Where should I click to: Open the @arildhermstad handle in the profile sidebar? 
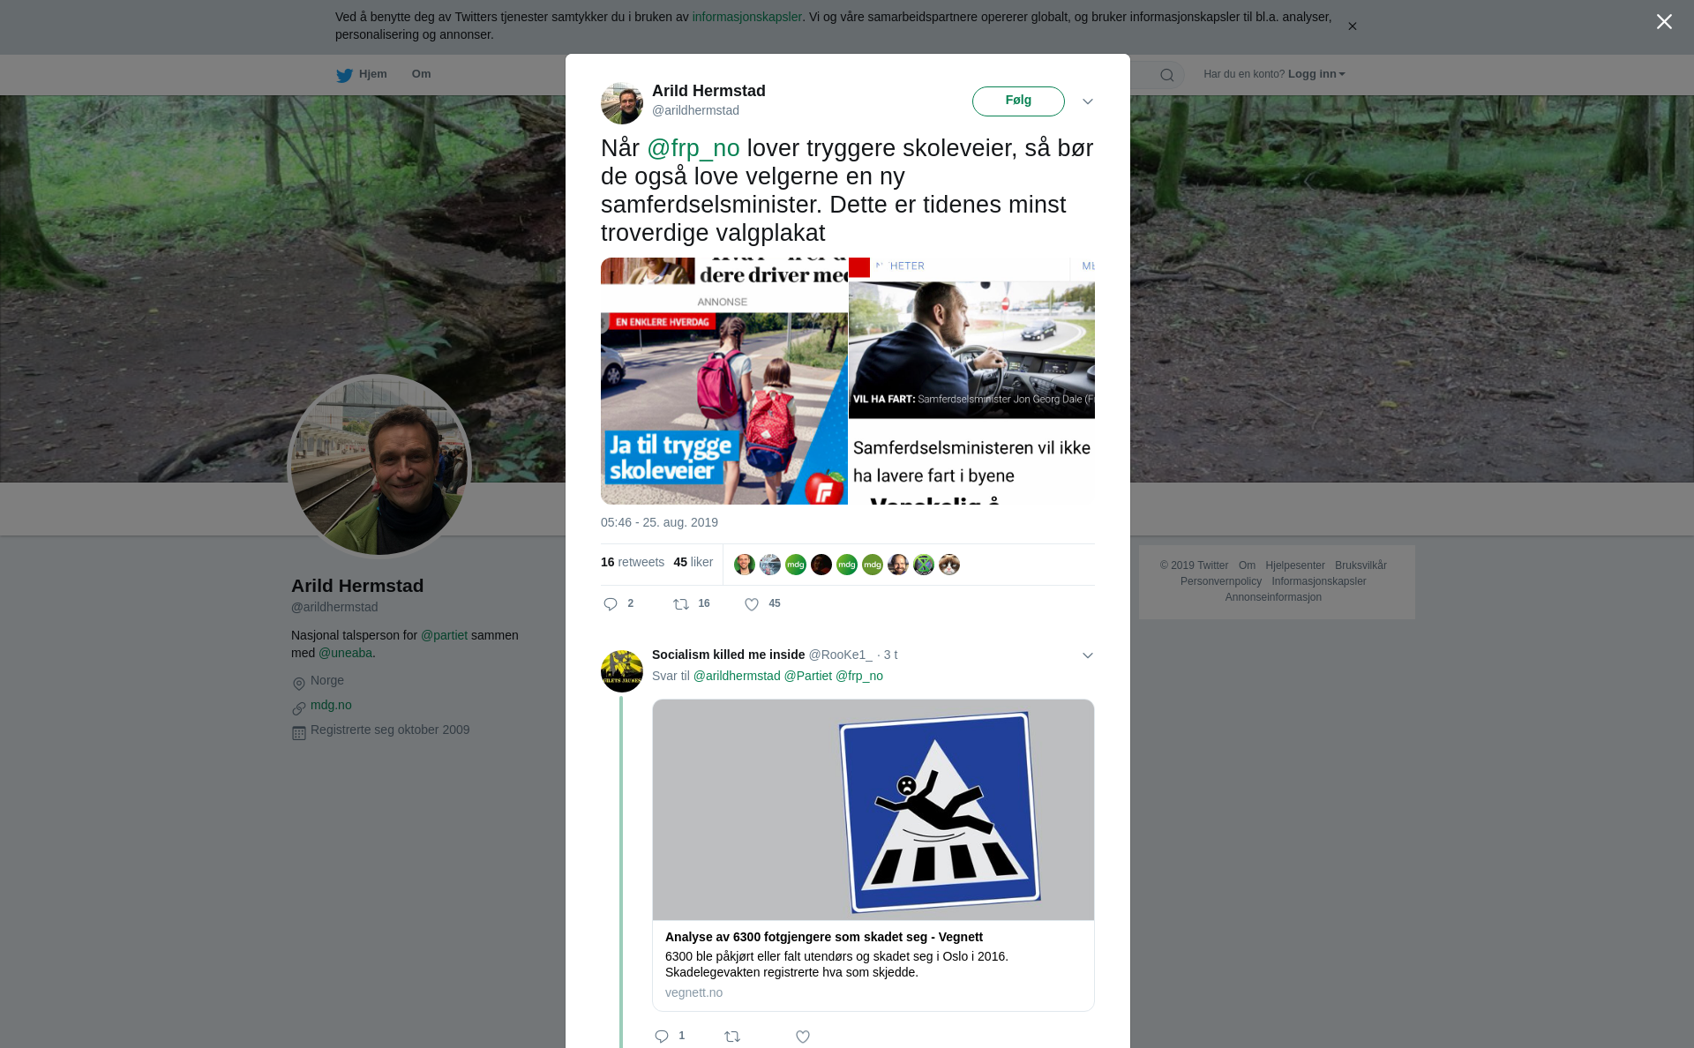[x=334, y=607]
